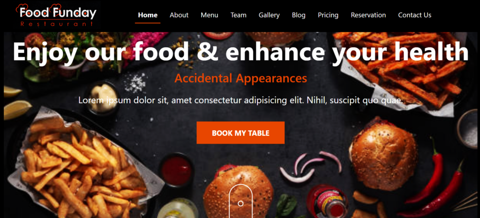Click the mayonnaise dip bowl
The width and height of the screenshot is (480, 218).
pos(103,98)
